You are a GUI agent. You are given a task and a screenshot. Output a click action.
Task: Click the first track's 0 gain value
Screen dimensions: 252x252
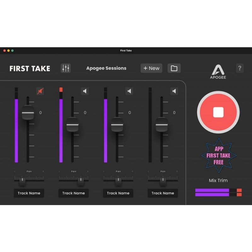click(x=40, y=113)
